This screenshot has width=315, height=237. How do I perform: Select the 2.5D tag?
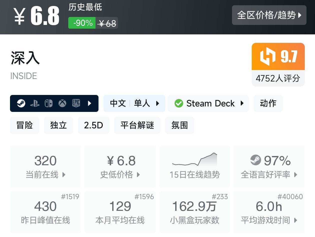pyautogui.click(x=93, y=125)
